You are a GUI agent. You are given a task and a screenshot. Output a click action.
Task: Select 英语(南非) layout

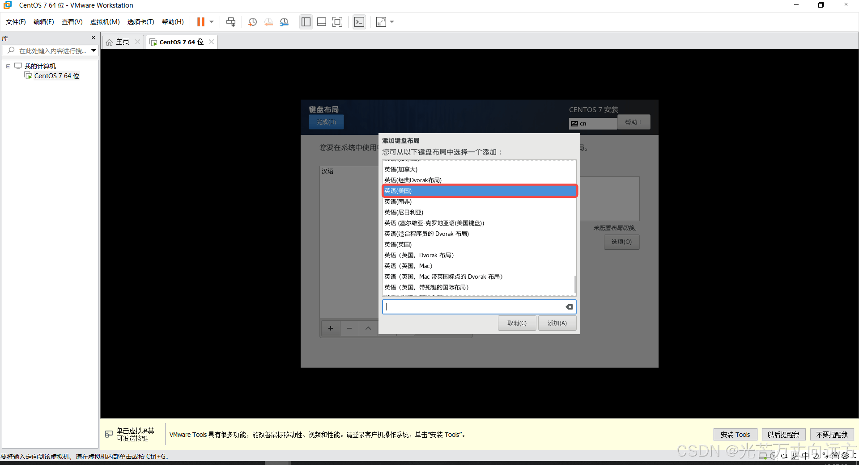tap(479, 201)
